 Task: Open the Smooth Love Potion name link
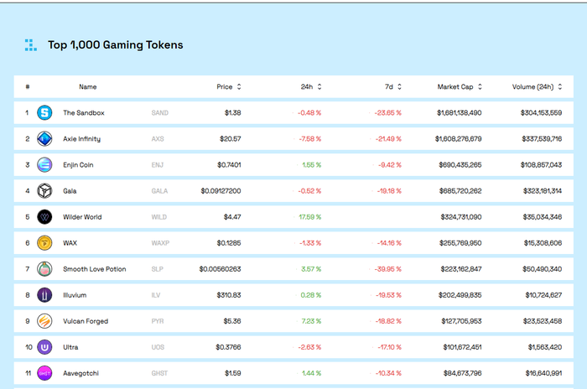pyautogui.click(x=94, y=269)
